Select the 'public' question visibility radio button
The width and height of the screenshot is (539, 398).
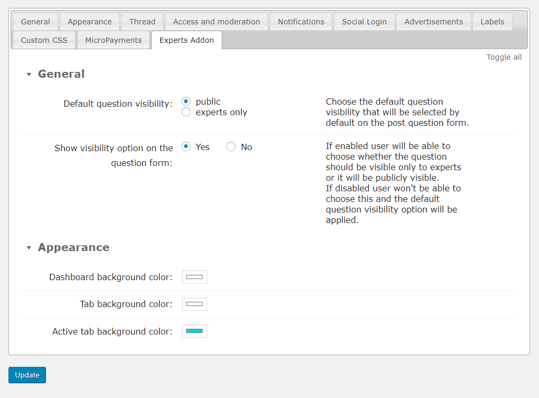(186, 101)
